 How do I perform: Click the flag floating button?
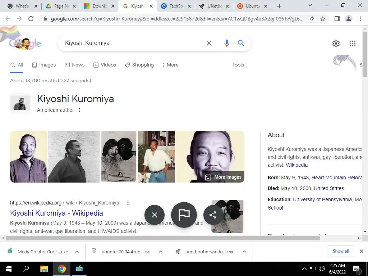coord(184,215)
